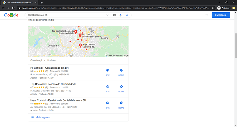
Task: View site lock security info
Action: click(x=19, y=8)
